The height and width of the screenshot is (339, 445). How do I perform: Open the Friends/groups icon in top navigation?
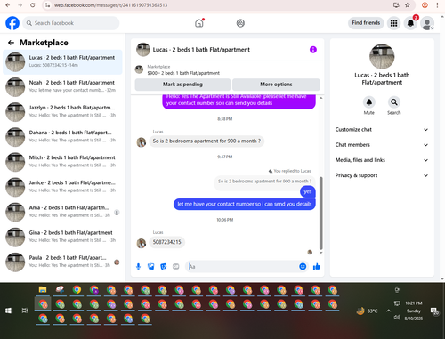(240, 23)
